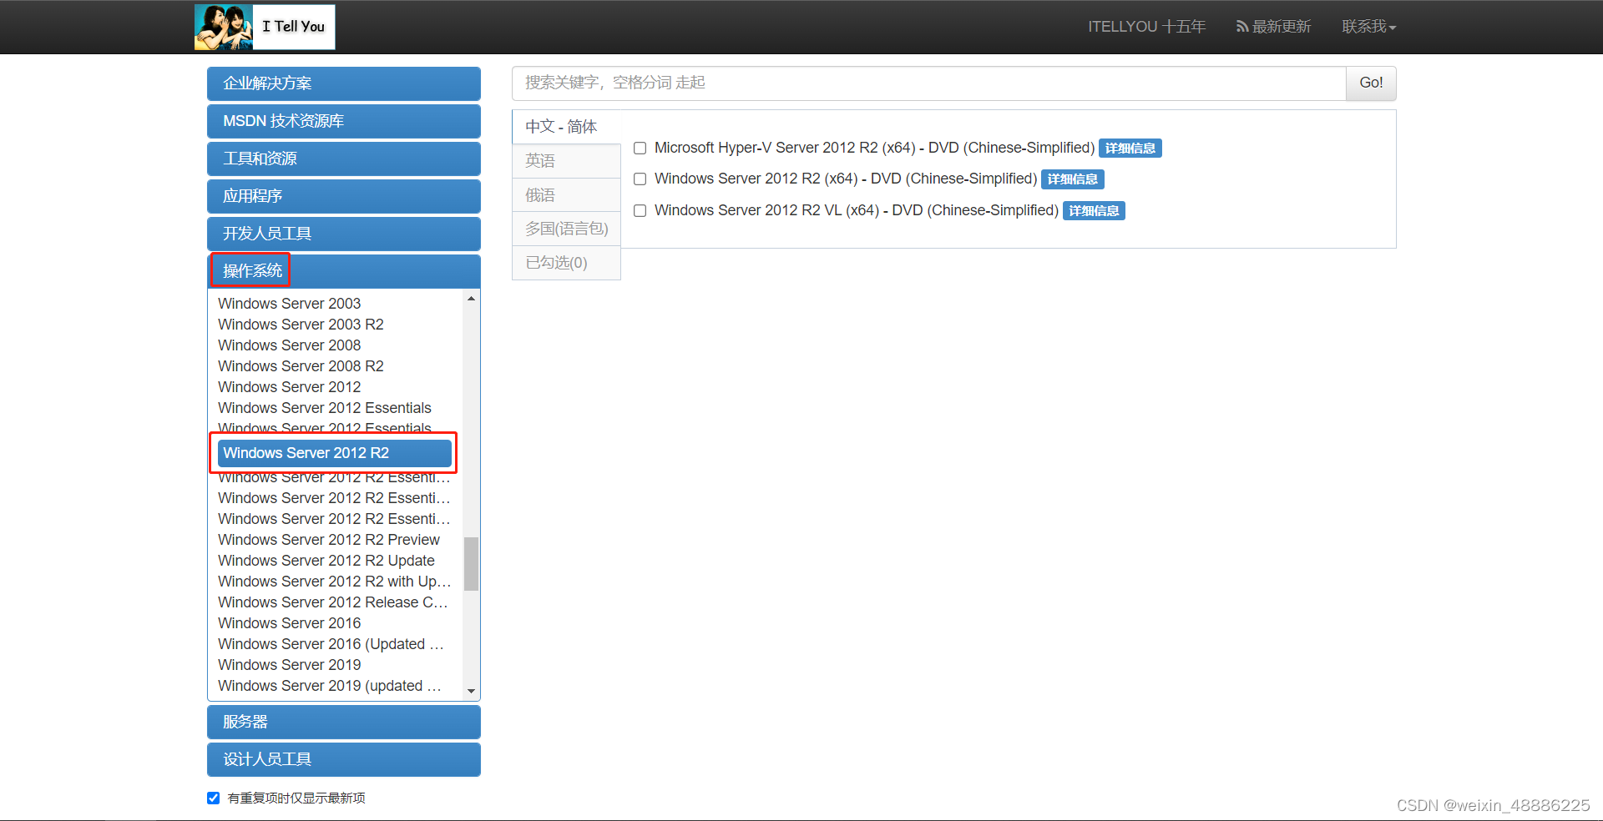Click the ITELLYOU 十五年 link

(x=1145, y=26)
